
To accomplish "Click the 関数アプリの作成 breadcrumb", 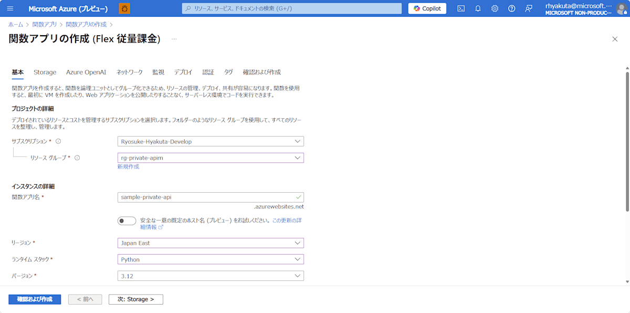I will coord(86,24).
